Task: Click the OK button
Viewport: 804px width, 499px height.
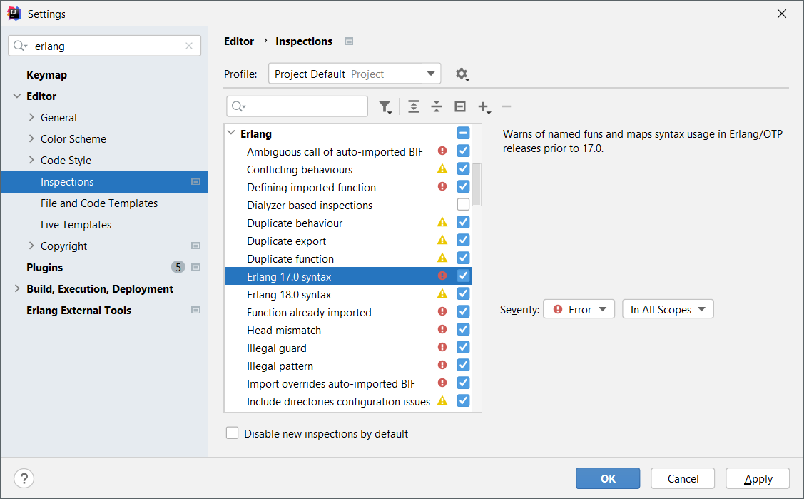Action: coord(608,478)
